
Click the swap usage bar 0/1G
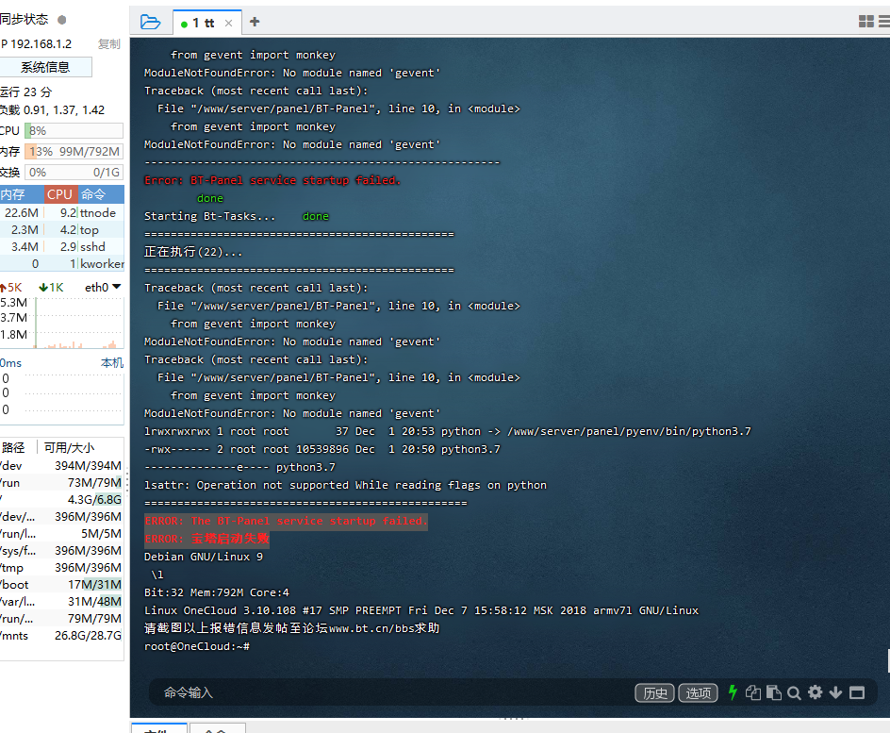74,173
